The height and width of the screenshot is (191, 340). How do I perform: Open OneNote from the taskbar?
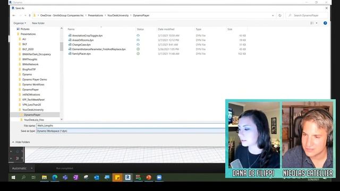tap(75, 177)
